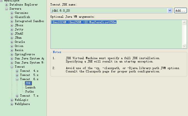Select Oracle in the tree
188x116 pixels.
pos(20,42)
